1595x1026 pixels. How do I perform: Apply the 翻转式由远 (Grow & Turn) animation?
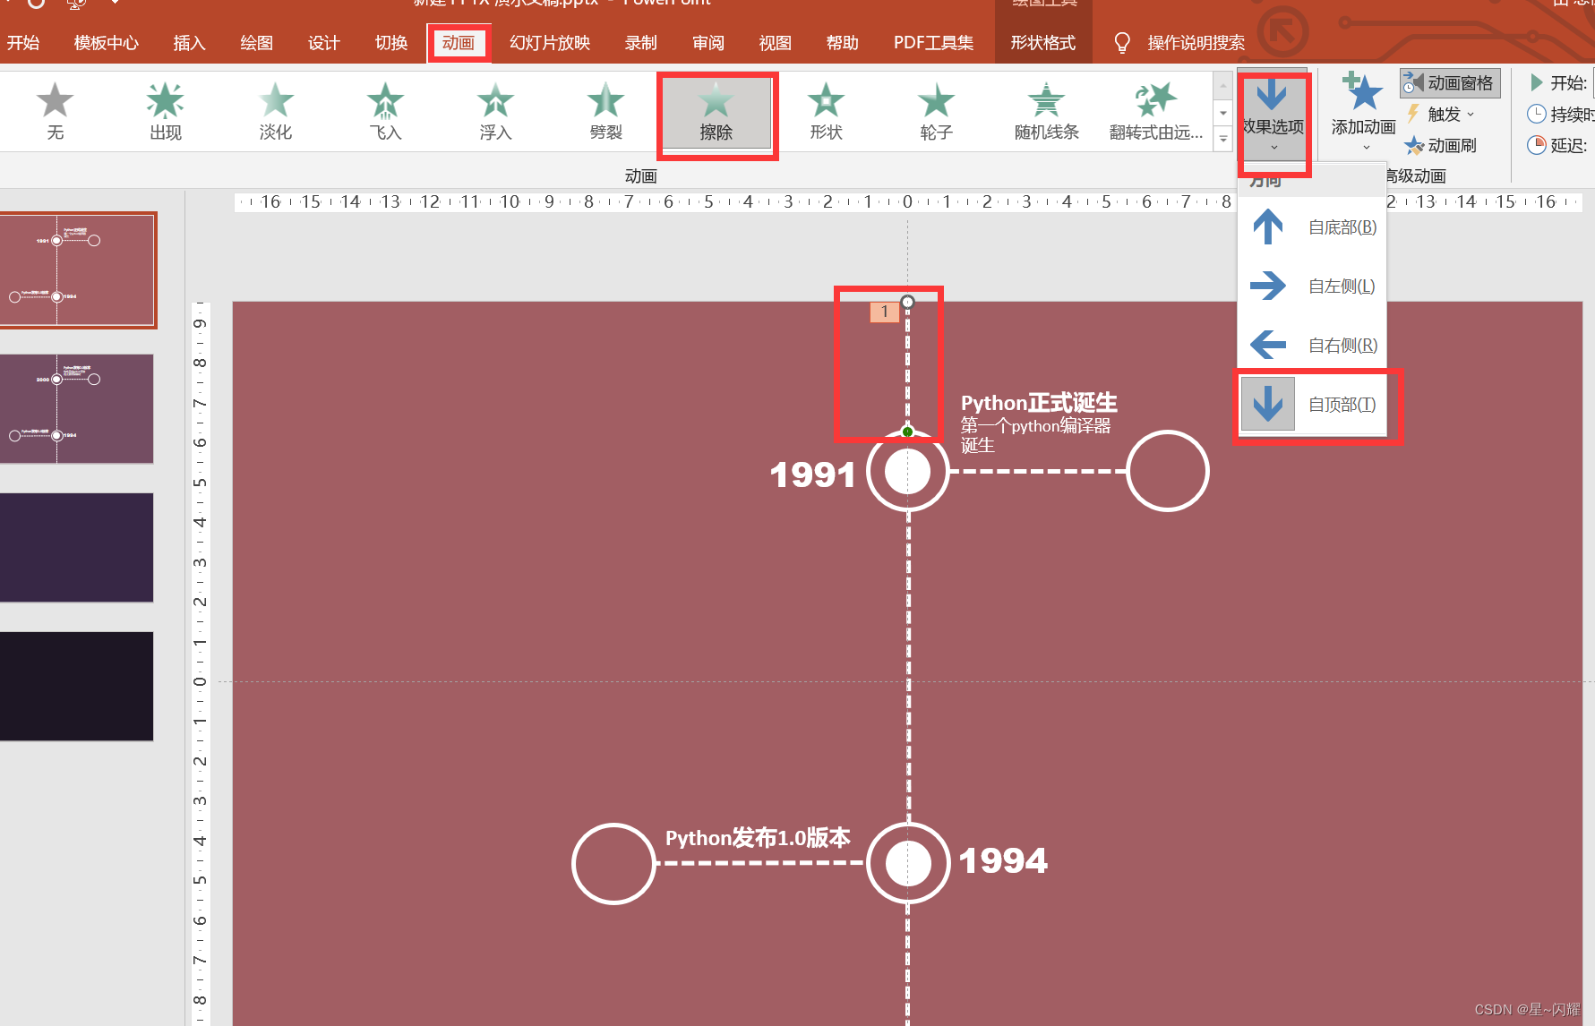(1156, 112)
